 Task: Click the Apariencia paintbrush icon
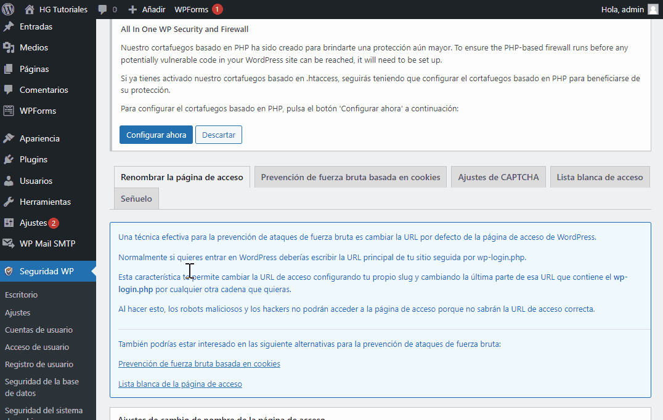tap(9, 138)
